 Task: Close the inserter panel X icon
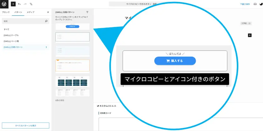click(x=48, y=12)
